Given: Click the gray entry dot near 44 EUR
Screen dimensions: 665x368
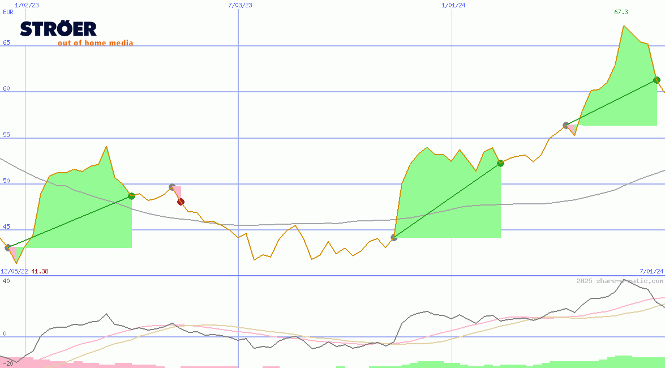Looking at the screenshot, I should point(394,238).
